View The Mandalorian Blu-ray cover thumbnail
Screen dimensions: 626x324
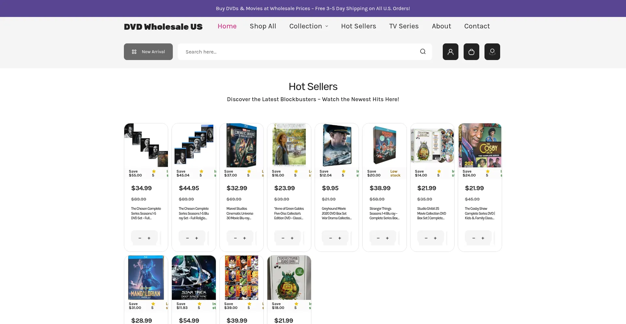[146, 277]
